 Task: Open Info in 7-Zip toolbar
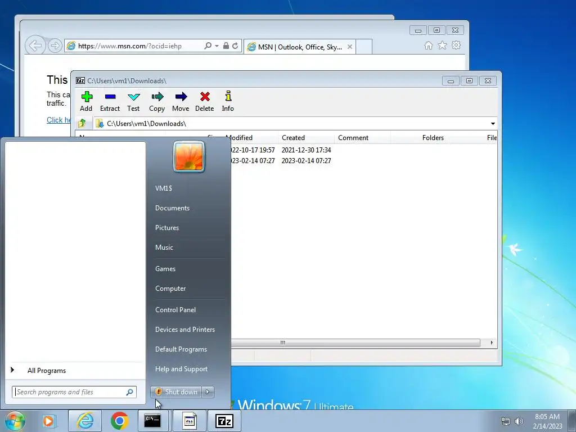click(228, 101)
